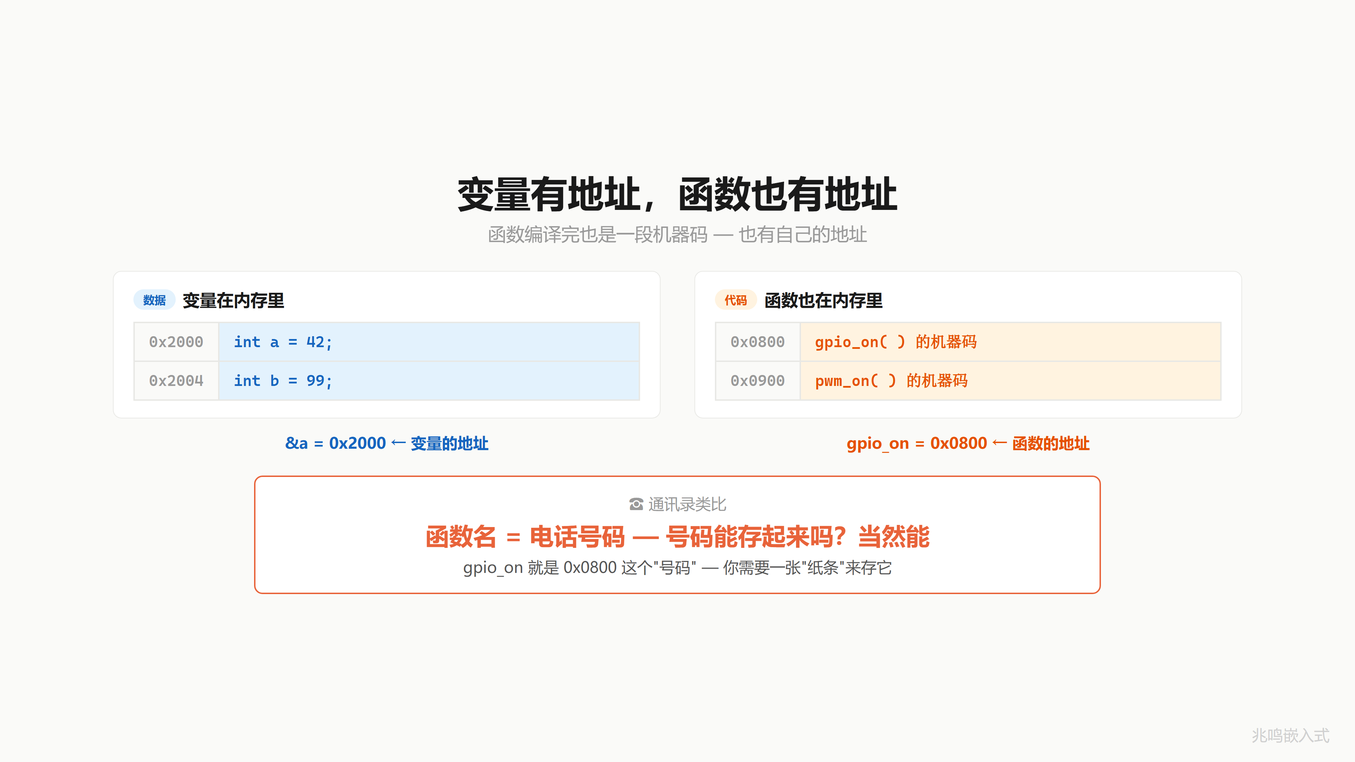
Task: Click the heading 函数也在内存里
Action: coord(823,300)
